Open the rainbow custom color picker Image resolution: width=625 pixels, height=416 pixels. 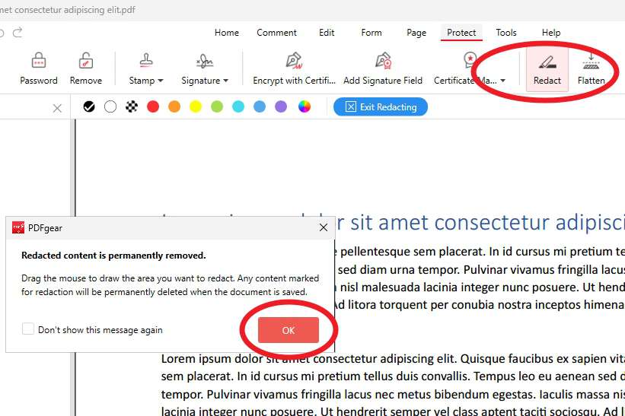pyautogui.click(x=305, y=106)
